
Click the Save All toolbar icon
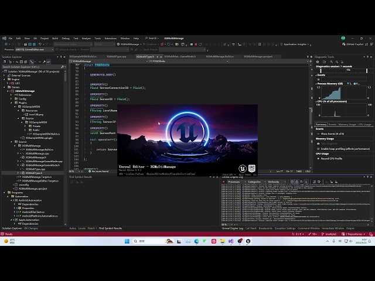pos(34,44)
